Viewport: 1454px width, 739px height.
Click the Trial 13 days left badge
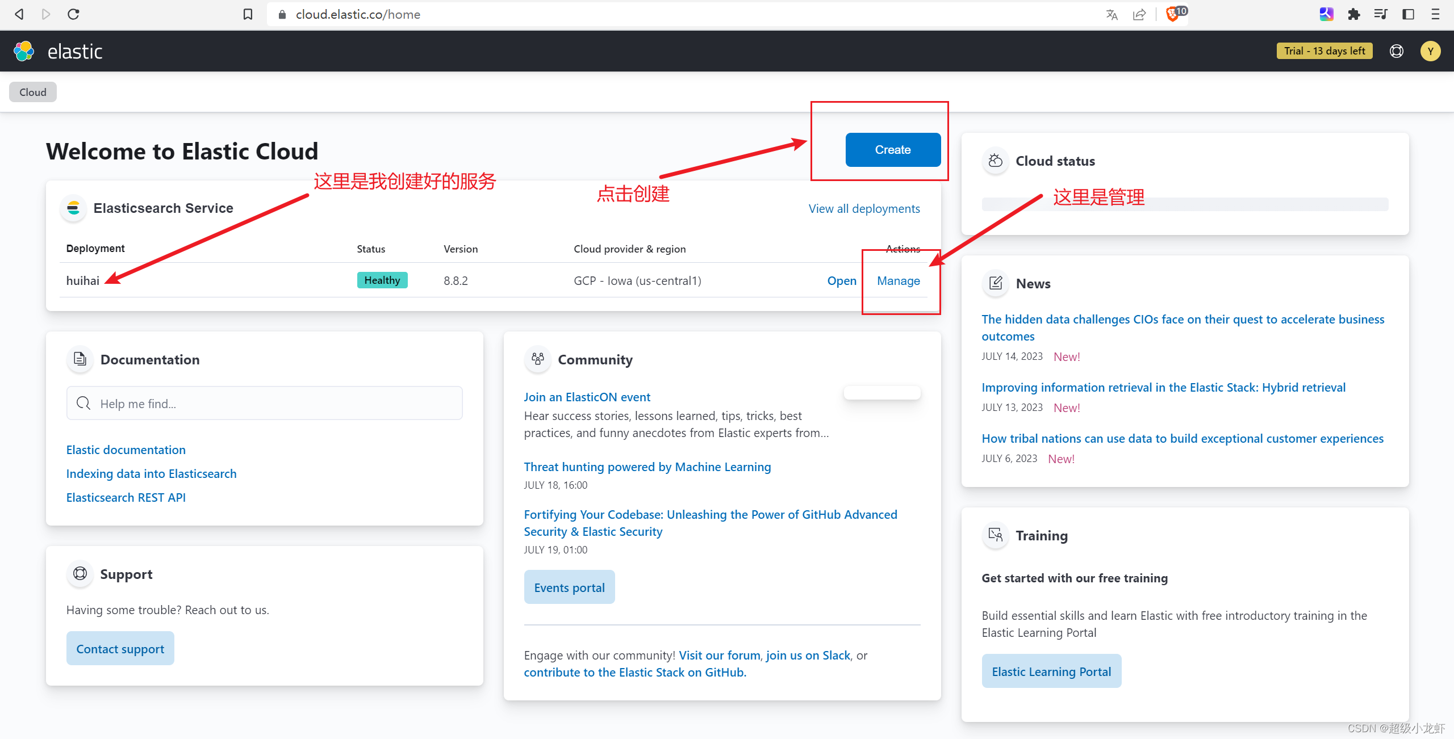coord(1325,51)
